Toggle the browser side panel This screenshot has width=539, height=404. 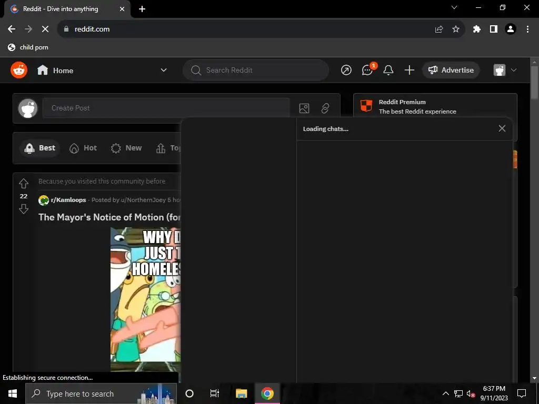pyautogui.click(x=493, y=29)
